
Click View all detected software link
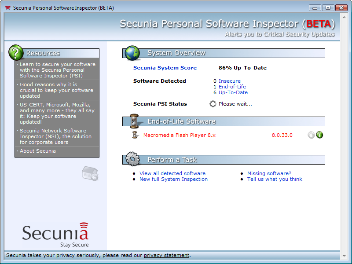click(172, 173)
